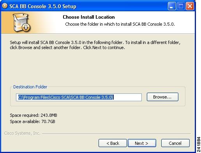Viewport: 201px width, 153px height.
Task: Click the 'Setup will install SCA BB Console' instructions
Action: pyautogui.click(x=95, y=45)
